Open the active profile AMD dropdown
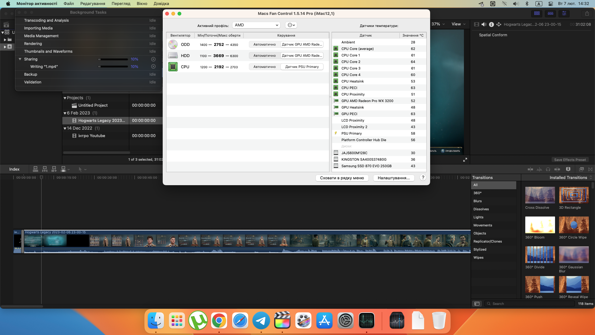The height and width of the screenshot is (335, 595). 256,25
